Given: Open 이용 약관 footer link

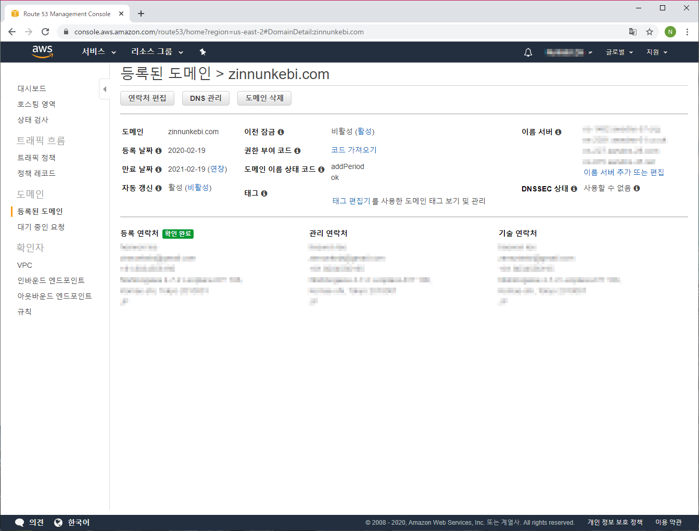Looking at the screenshot, I should coord(668,523).
